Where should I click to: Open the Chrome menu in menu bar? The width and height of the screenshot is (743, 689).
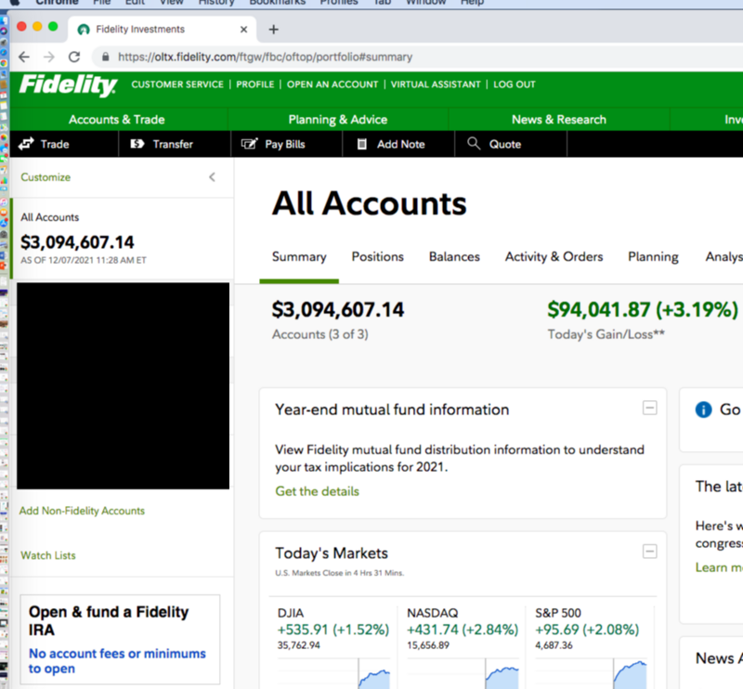[57, 3]
